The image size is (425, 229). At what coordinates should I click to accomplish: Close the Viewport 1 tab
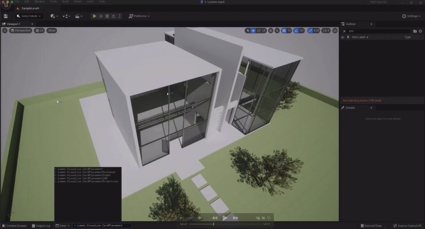(32, 24)
